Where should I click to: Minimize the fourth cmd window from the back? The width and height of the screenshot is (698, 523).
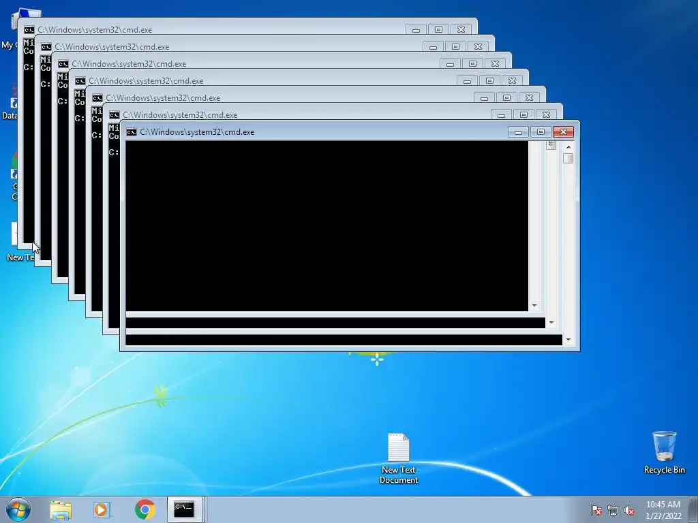click(467, 81)
